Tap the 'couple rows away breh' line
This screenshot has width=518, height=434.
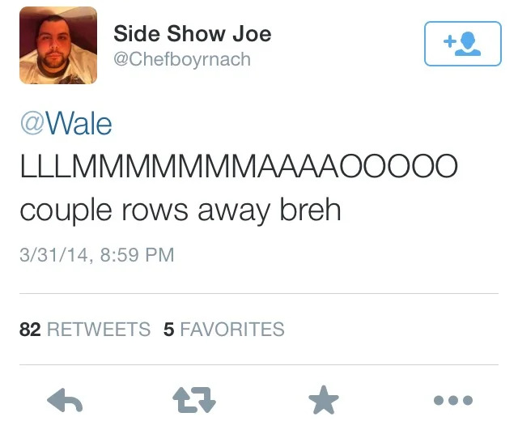(180, 211)
